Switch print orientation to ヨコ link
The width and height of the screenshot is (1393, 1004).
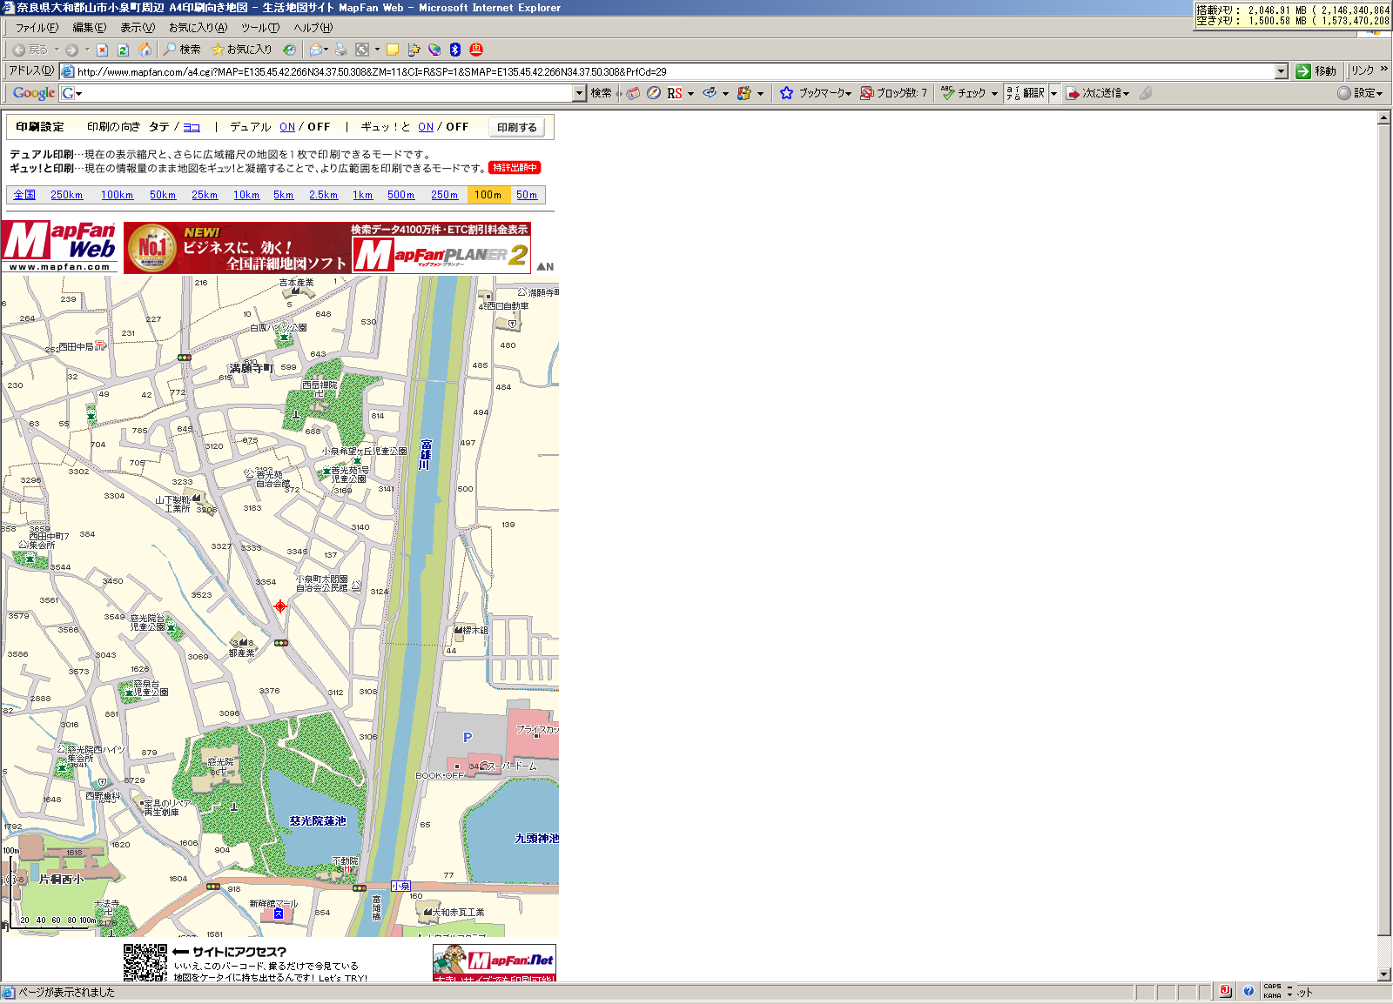point(192,127)
